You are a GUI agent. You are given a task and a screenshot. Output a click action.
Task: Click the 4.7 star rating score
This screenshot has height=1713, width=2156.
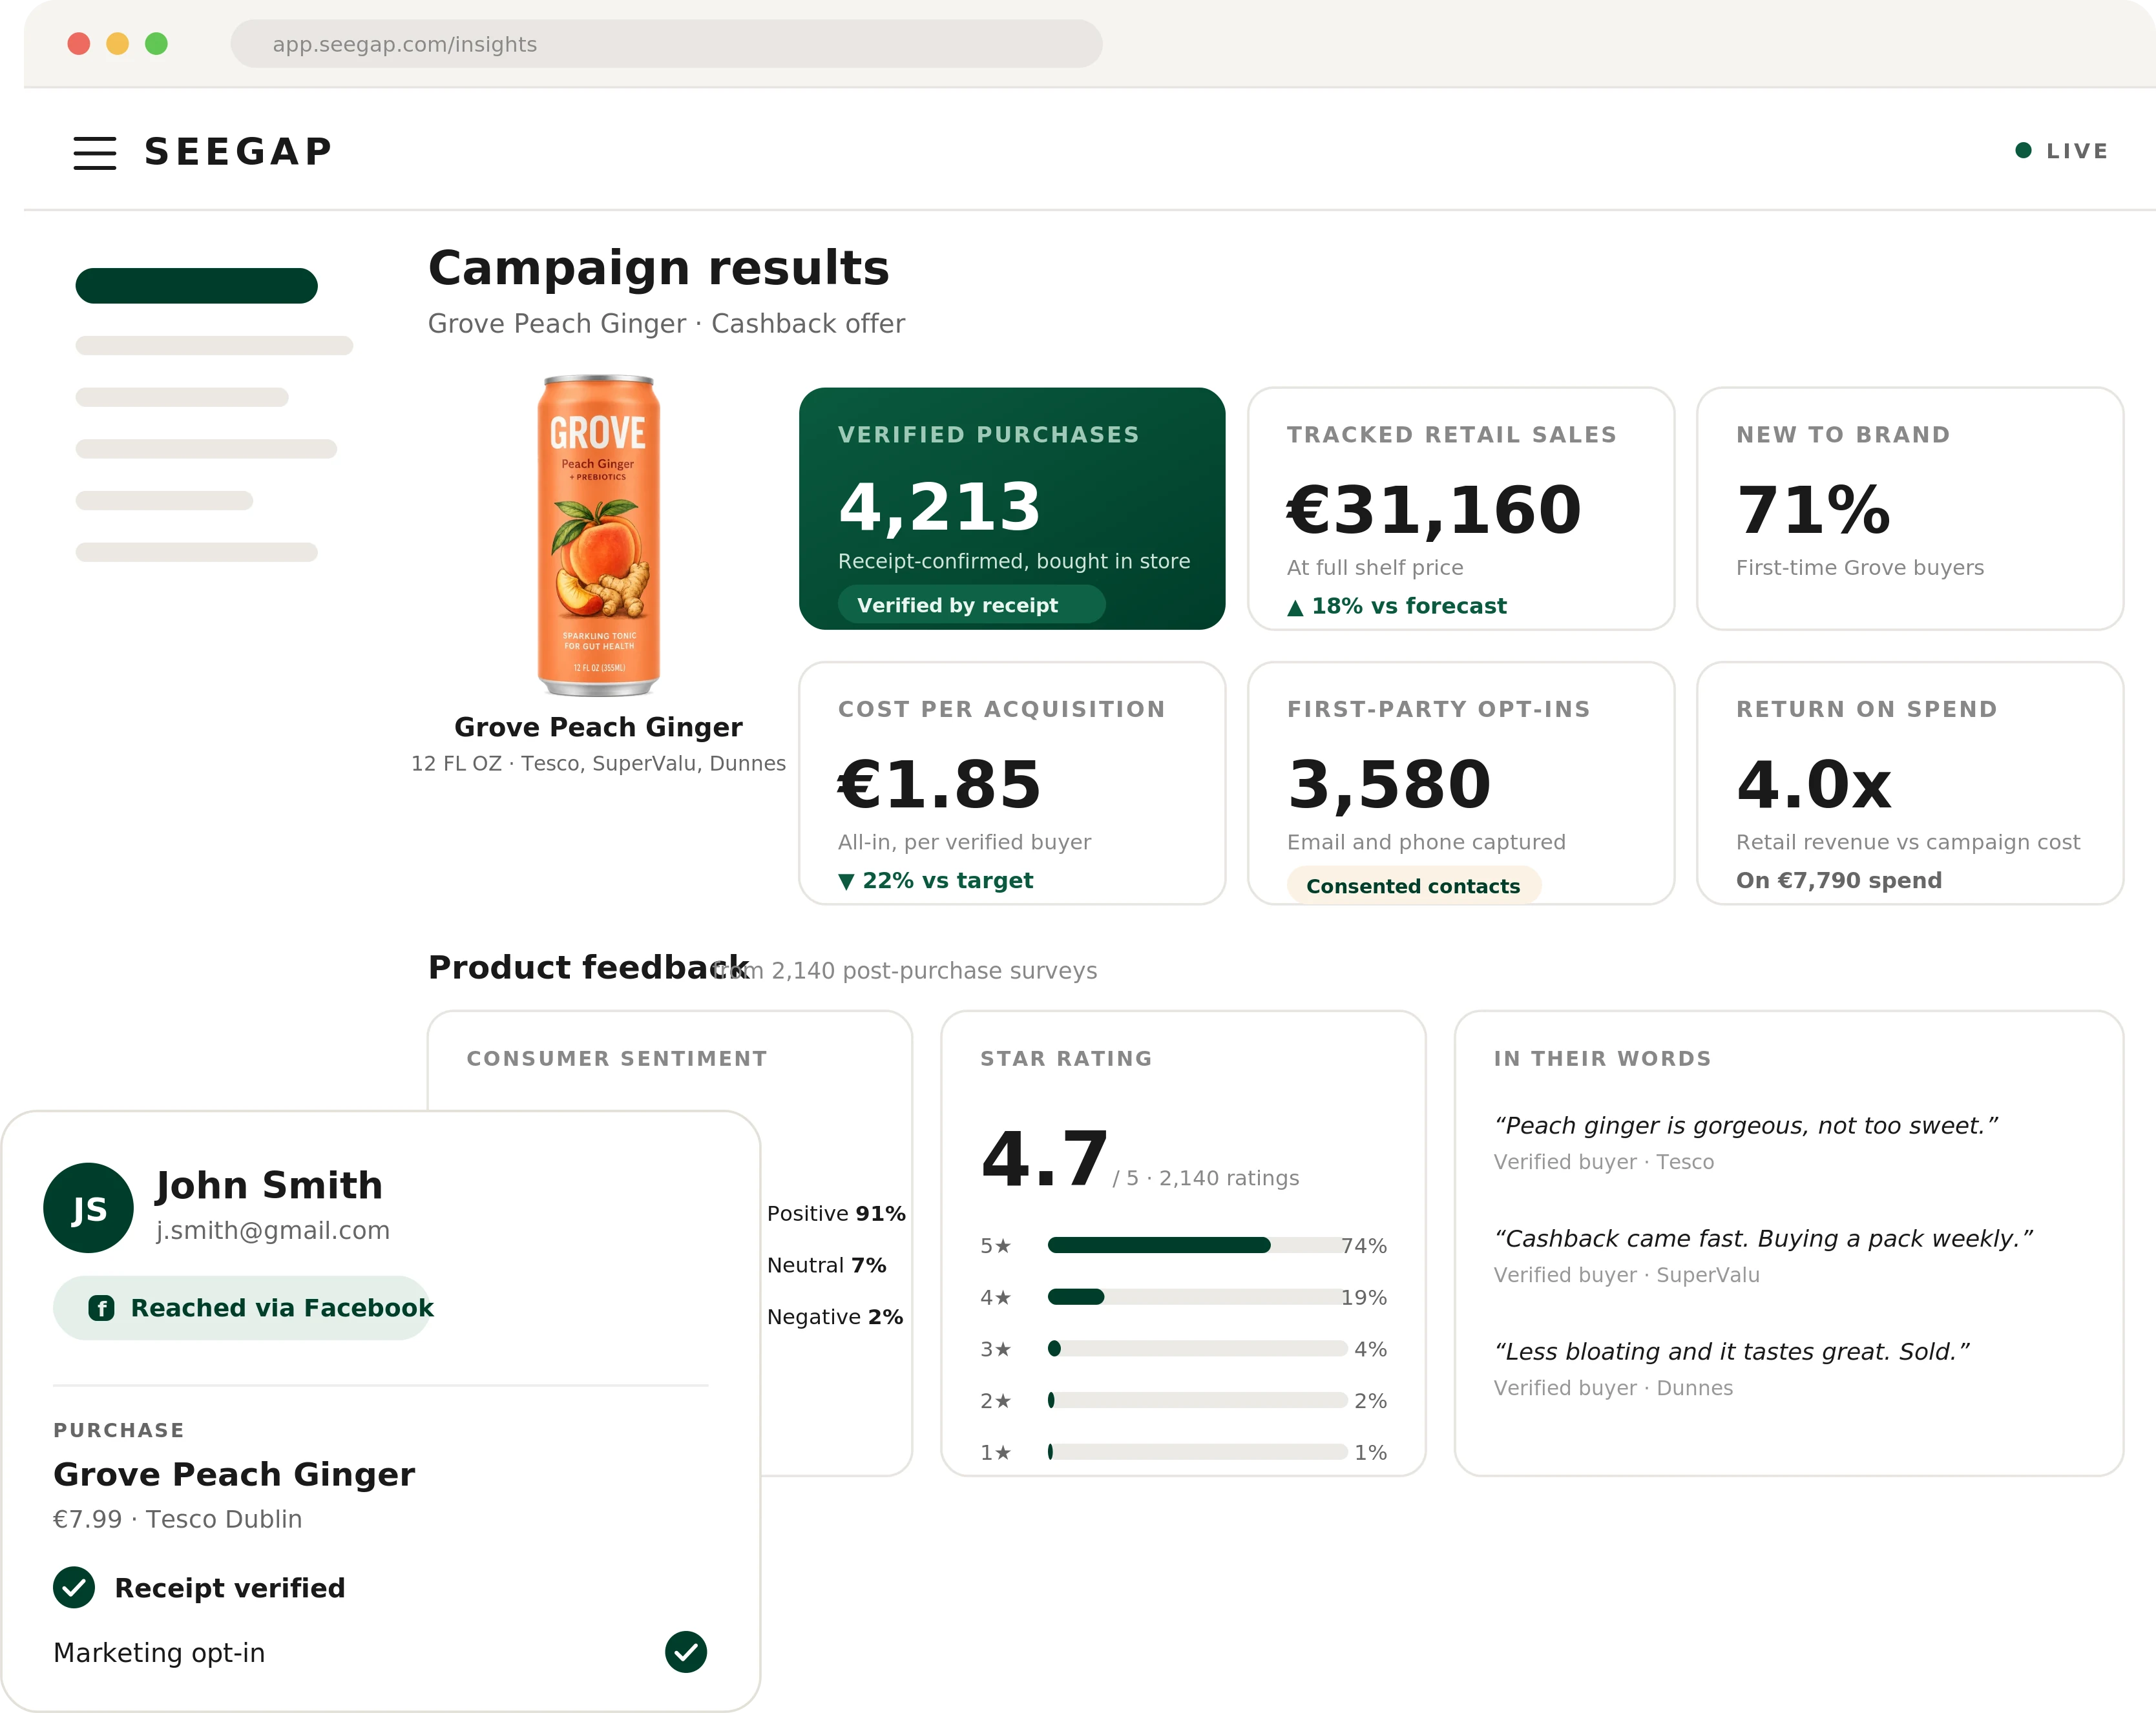click(1044, 1159)
